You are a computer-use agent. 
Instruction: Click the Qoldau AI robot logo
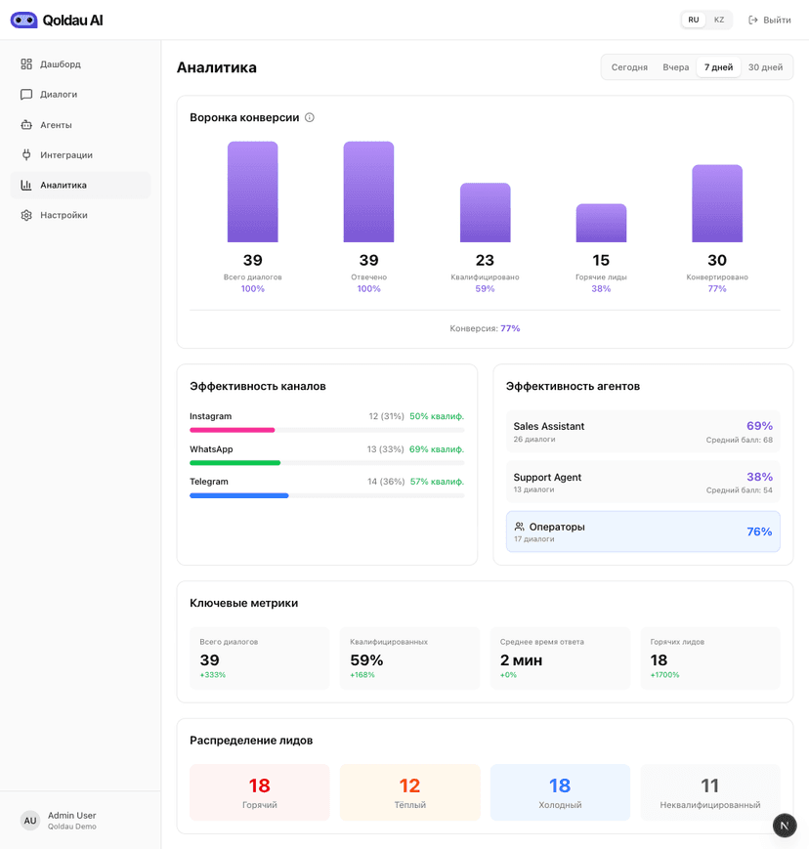pyautogui.click(x=23, y=20)
